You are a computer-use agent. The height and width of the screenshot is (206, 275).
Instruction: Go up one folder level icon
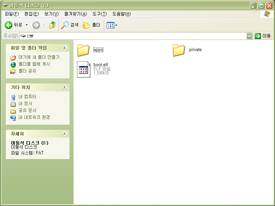point(53,25)
